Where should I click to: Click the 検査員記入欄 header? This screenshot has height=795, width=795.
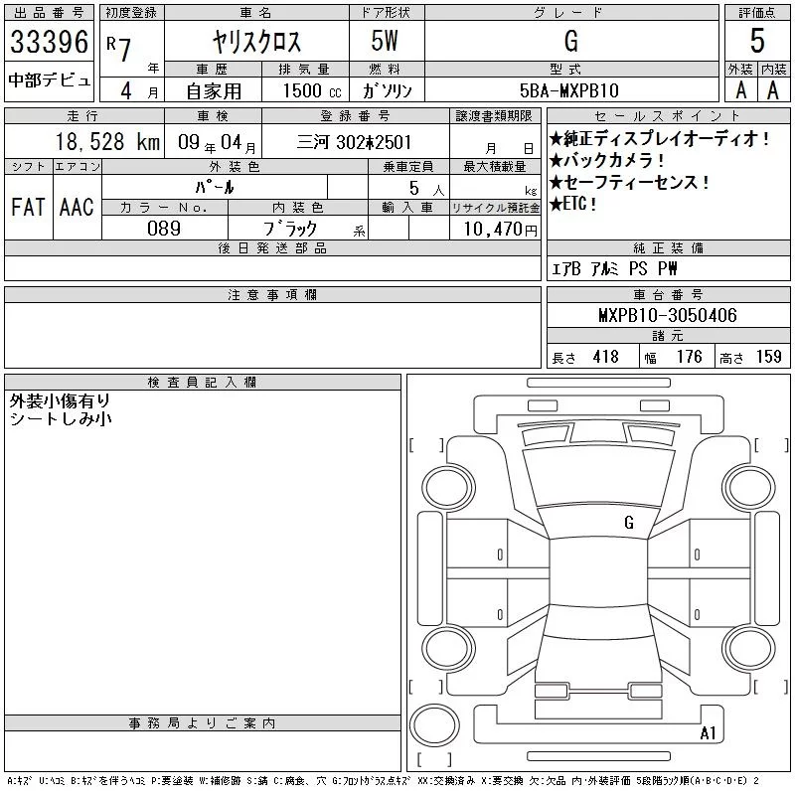coord(202,382)
